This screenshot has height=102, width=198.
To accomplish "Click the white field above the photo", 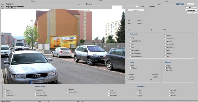I will coord(117,7).
